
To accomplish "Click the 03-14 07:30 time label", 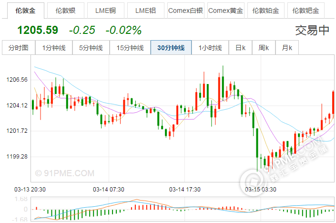I will 109,190.
